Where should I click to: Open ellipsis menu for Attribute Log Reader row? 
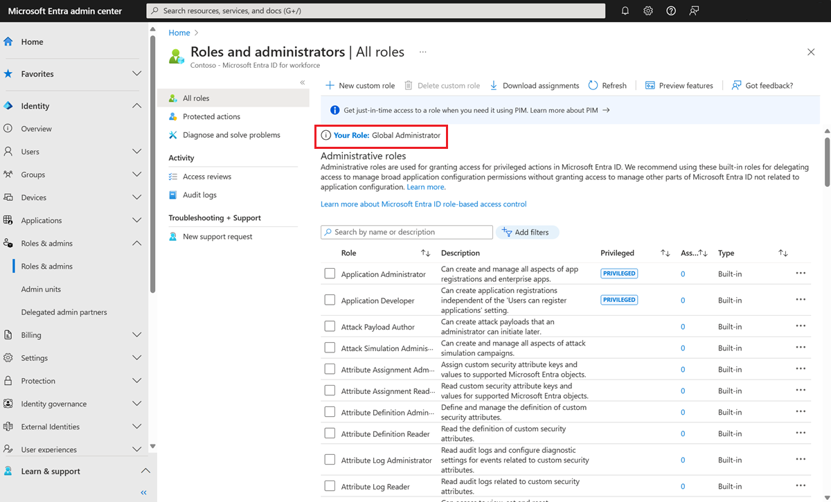tap(801, 486)
